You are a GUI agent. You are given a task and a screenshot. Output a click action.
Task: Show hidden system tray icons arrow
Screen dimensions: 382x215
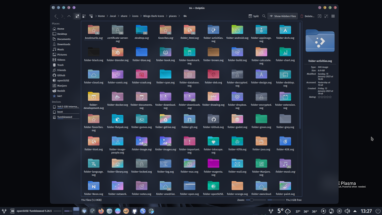355,211
